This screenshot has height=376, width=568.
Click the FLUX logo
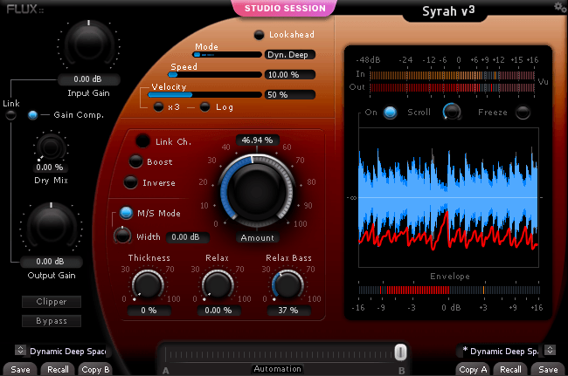[25, 9]
